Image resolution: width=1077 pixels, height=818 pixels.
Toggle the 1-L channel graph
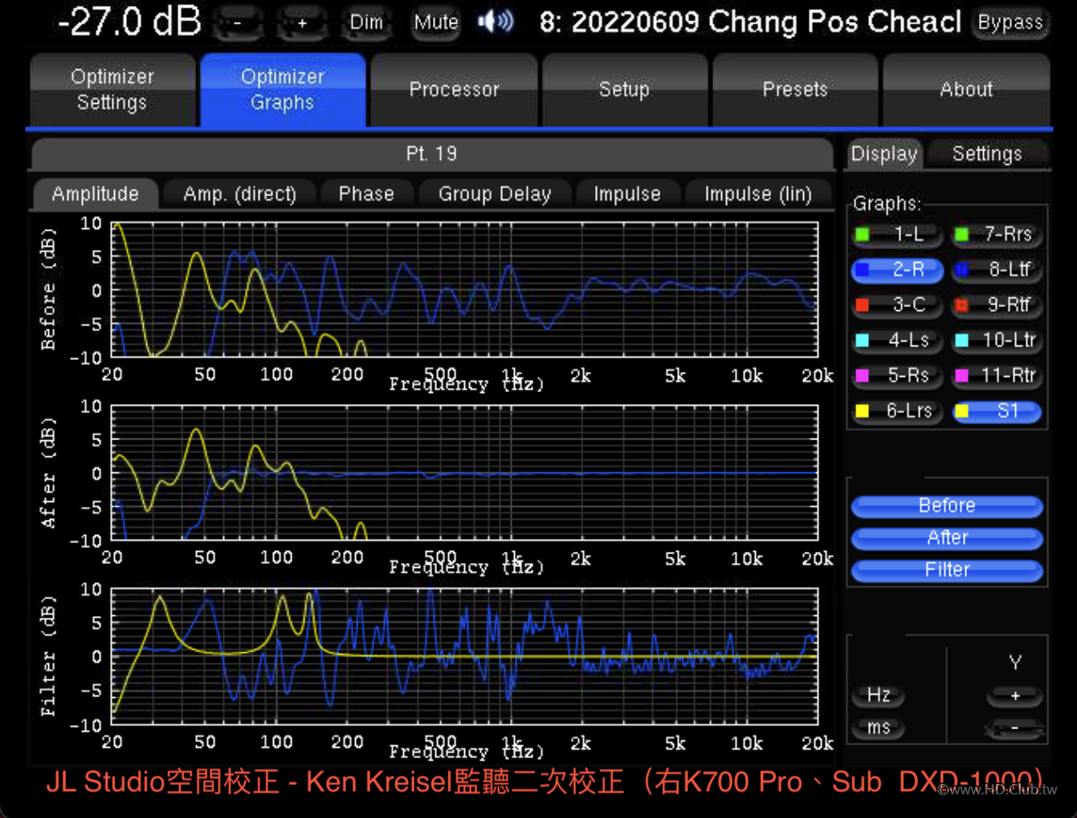tap(898, 234)
